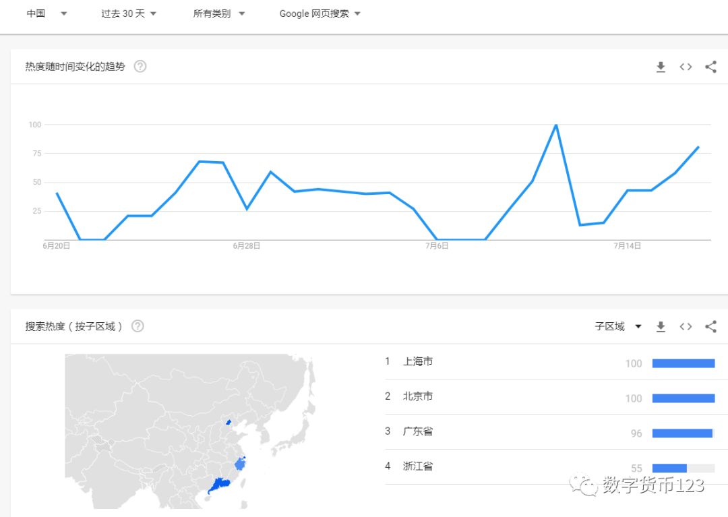Open the embed option for 搜索热度 panel
The width and height of the screenshot is (728, 517).
[686, 326]
